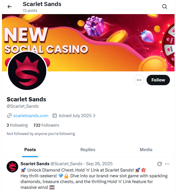Switch to the Media tab

click(146, 149)
